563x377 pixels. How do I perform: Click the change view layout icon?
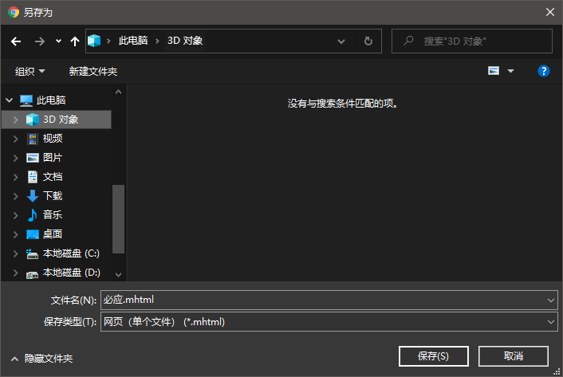[x=494, y=71]
